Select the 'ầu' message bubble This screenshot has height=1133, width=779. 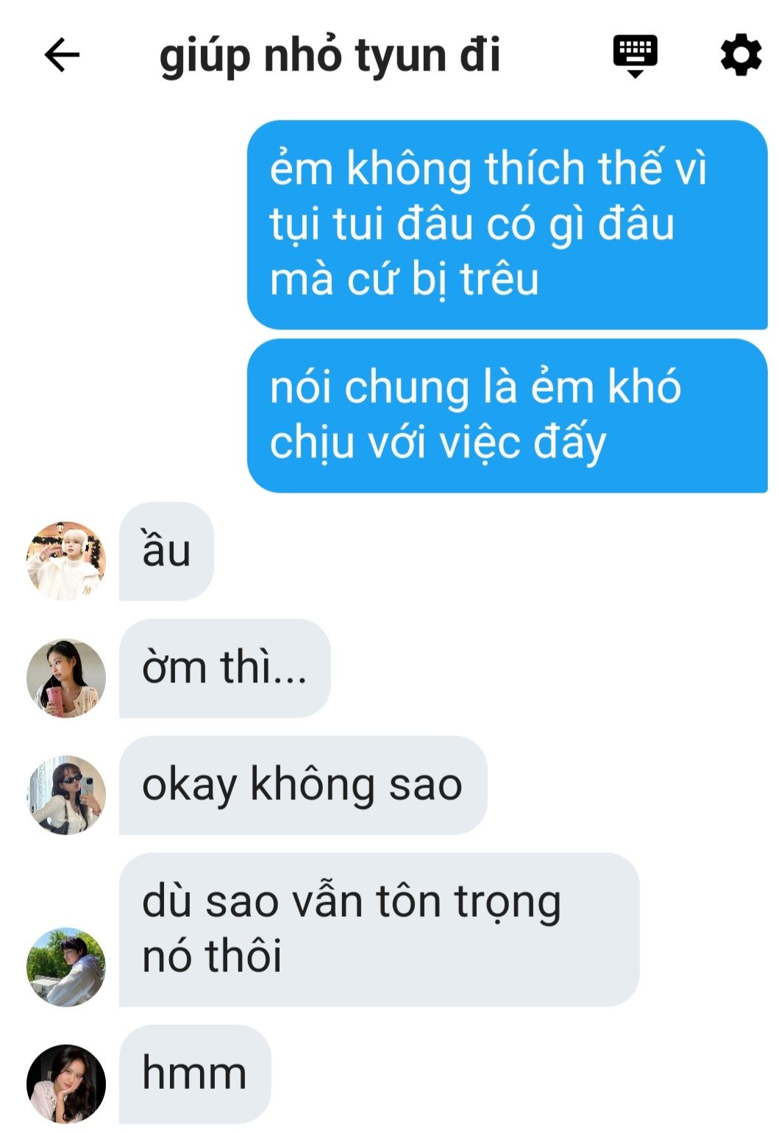[166, 551]
